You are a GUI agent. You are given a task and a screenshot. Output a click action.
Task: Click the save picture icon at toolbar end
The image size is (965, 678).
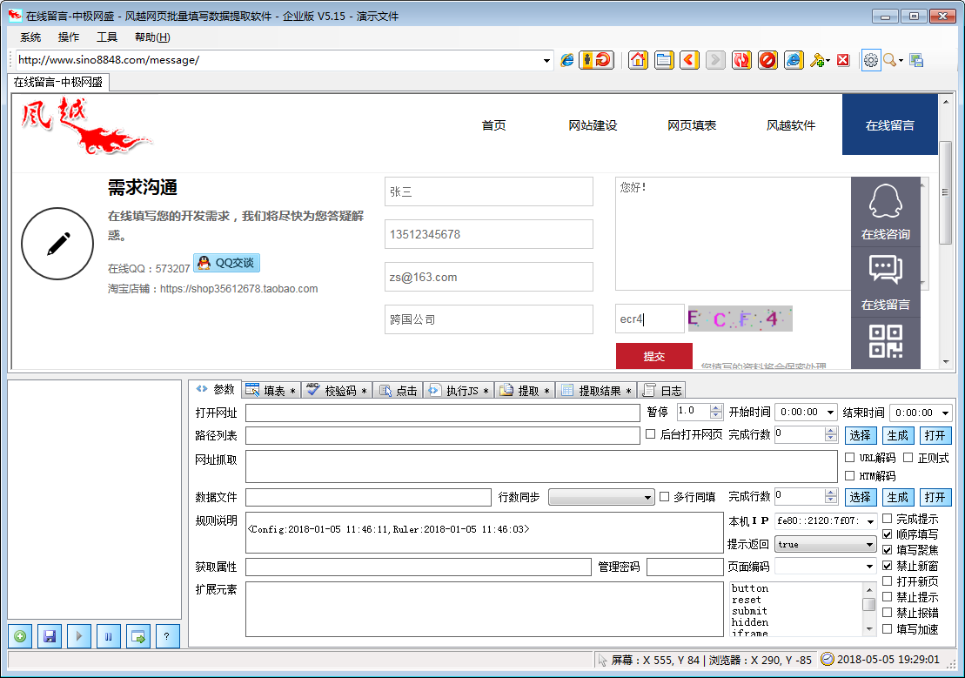click(x=916, y=60)
